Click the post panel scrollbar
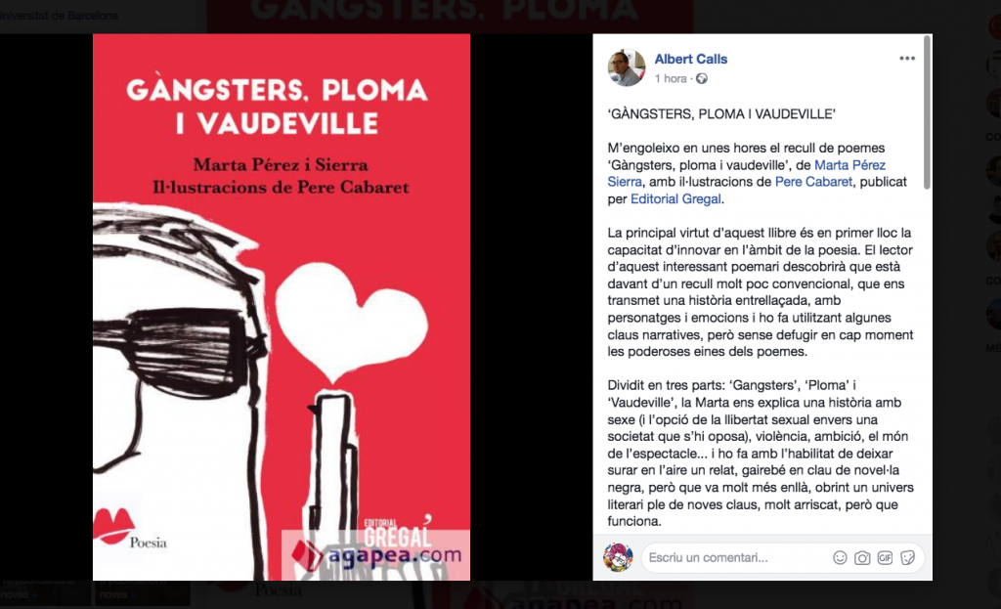The width and height of the screenshot is (1001, 609). click(x=927, y=113)
